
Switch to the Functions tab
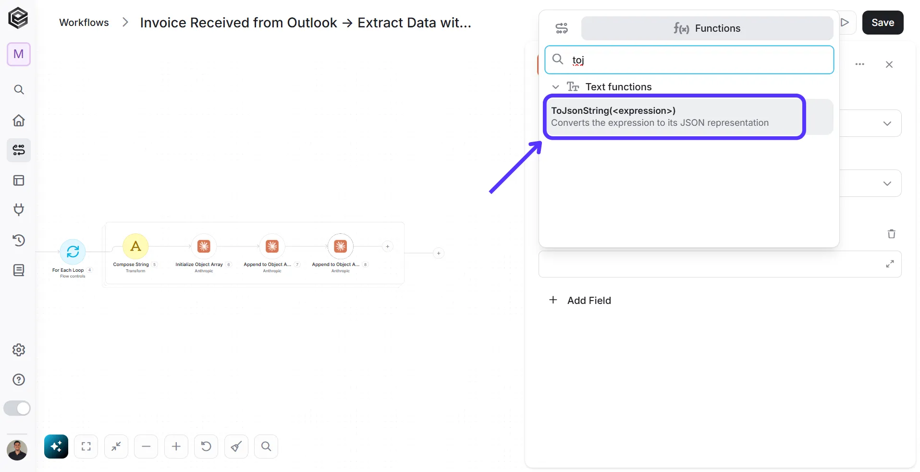[707, 28]
